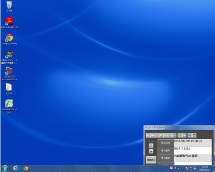Click the red IME icon in system tray
Screen dimensions: 215x172
tap(171, 168)
